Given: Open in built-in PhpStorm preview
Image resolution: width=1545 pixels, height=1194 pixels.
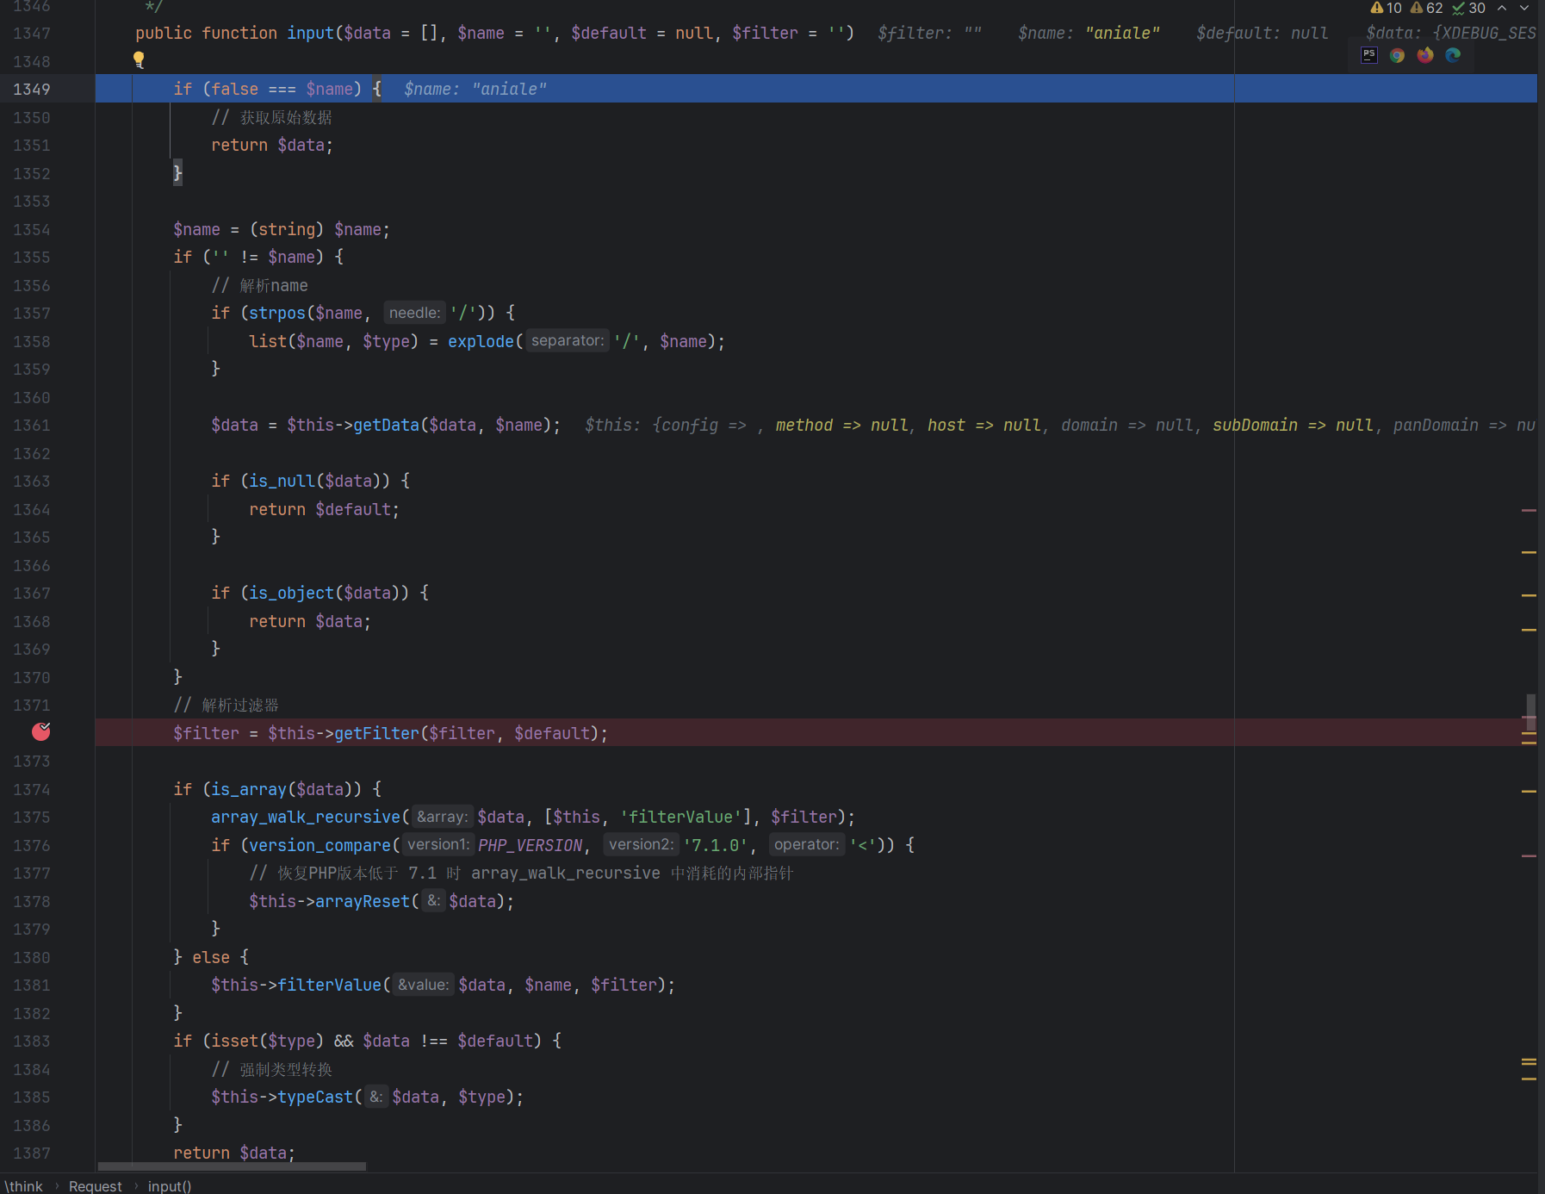Looking at the screenshot, I should [x=1369, y=55].
